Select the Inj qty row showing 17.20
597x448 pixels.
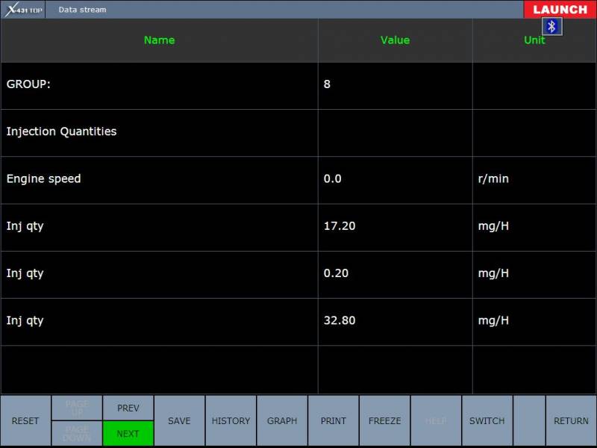click(159, 226)
